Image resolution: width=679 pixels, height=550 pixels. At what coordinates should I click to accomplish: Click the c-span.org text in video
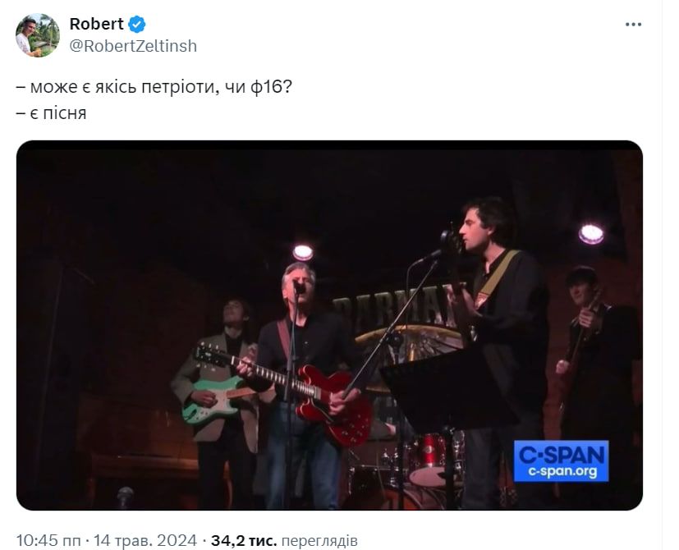pyautogui.click(x=562, y=471)
